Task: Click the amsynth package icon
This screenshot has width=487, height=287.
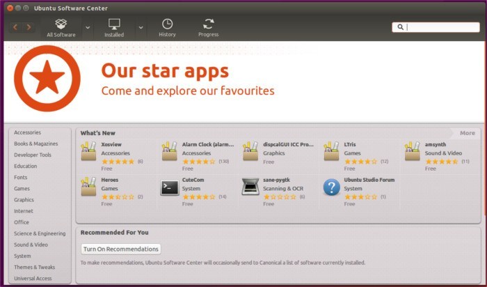Action: [x=413, y=151]
